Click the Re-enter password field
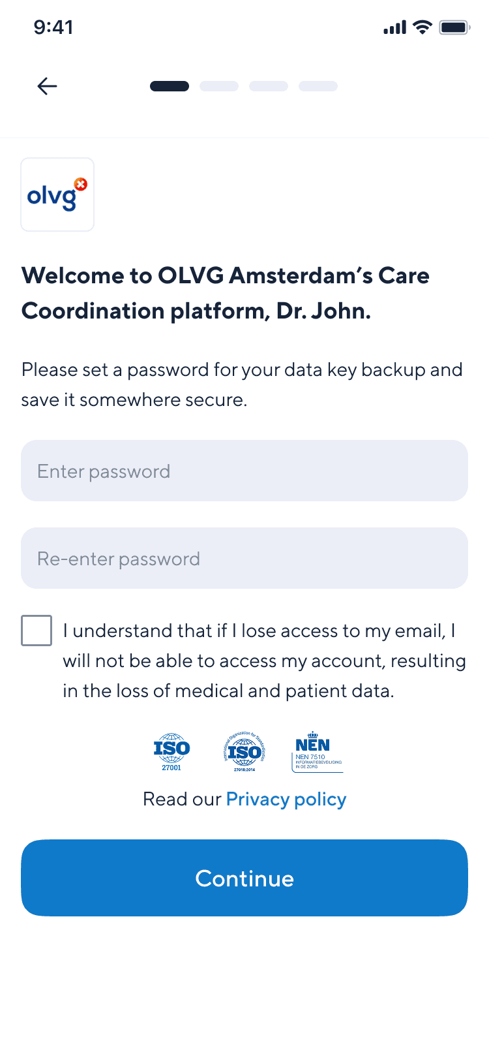 [x=244, y=558]
